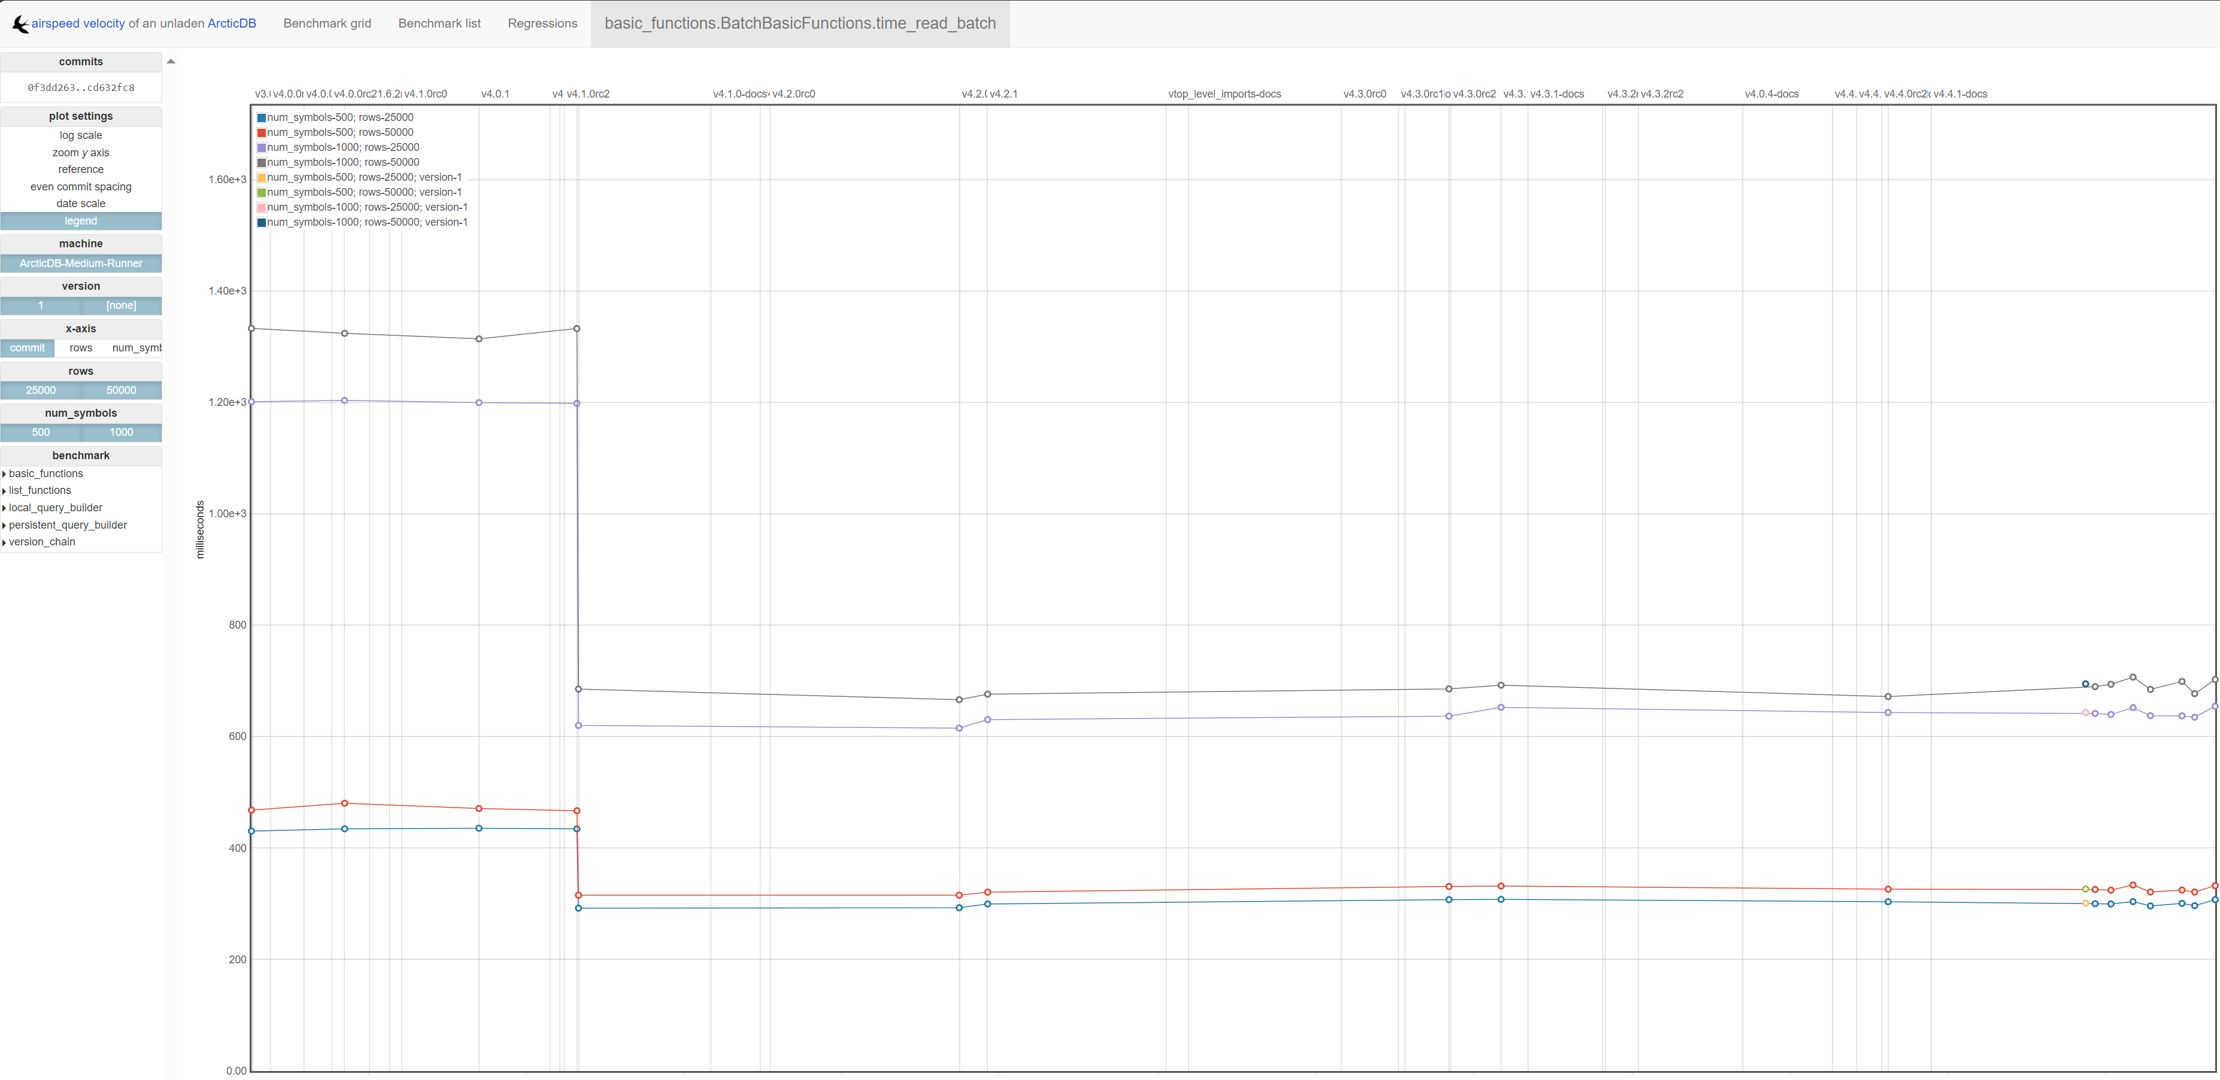Click the red legend swatch for num_symbols-500; rows-50000
Image resolution: width=2220 pixels, height=1080 pixels.
pyautogui.click(x=261, y=133)
